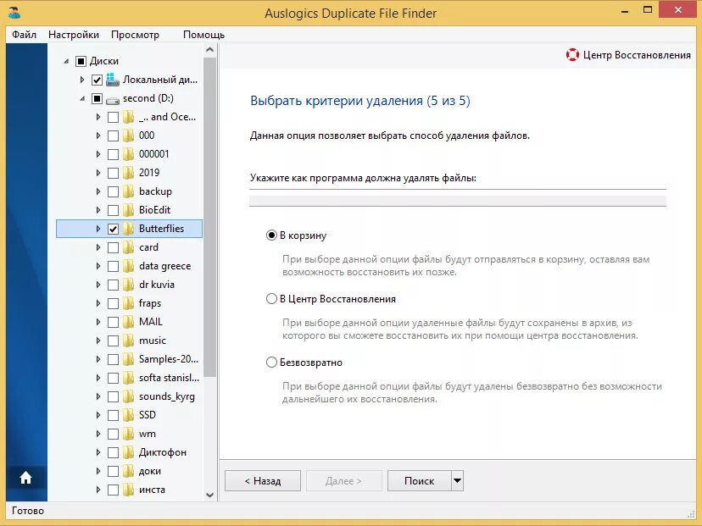Expand the Локальный диск node
Viewport: 702px width, 526px height.
coord(82,80)
